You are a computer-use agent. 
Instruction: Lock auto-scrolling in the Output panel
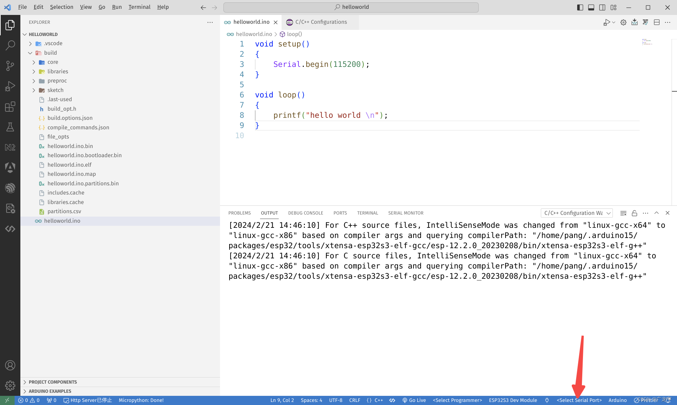tap(634, 213)
